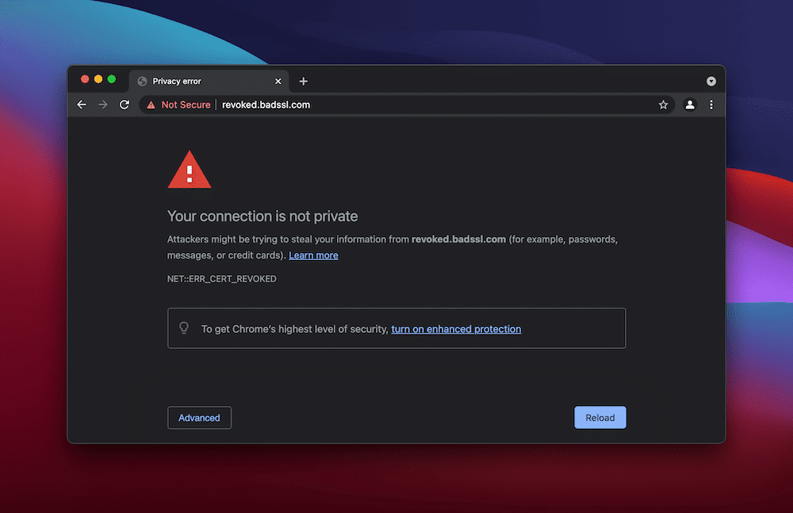Click the Not Secure label text
Screen dimensions: 793x513
188,104
